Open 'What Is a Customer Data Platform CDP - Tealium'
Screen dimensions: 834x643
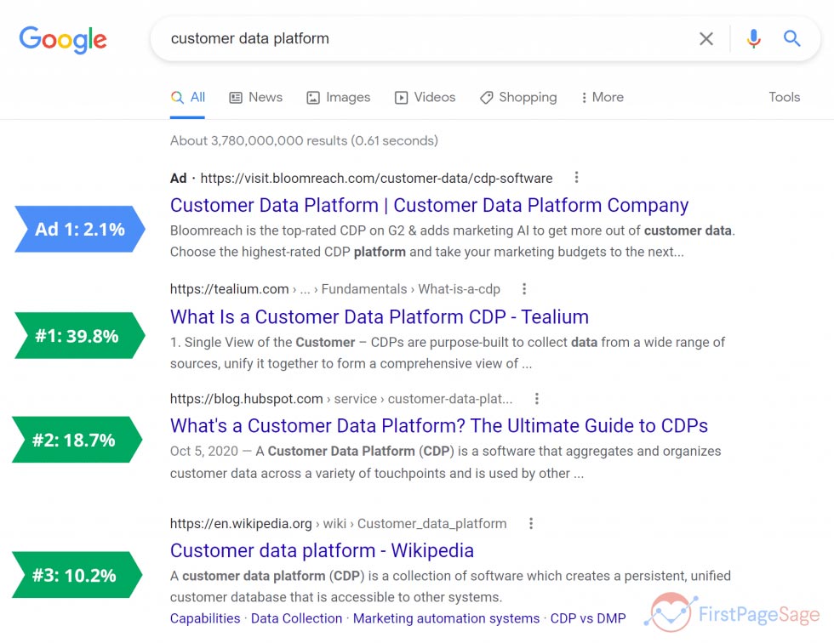click(380, 316)
